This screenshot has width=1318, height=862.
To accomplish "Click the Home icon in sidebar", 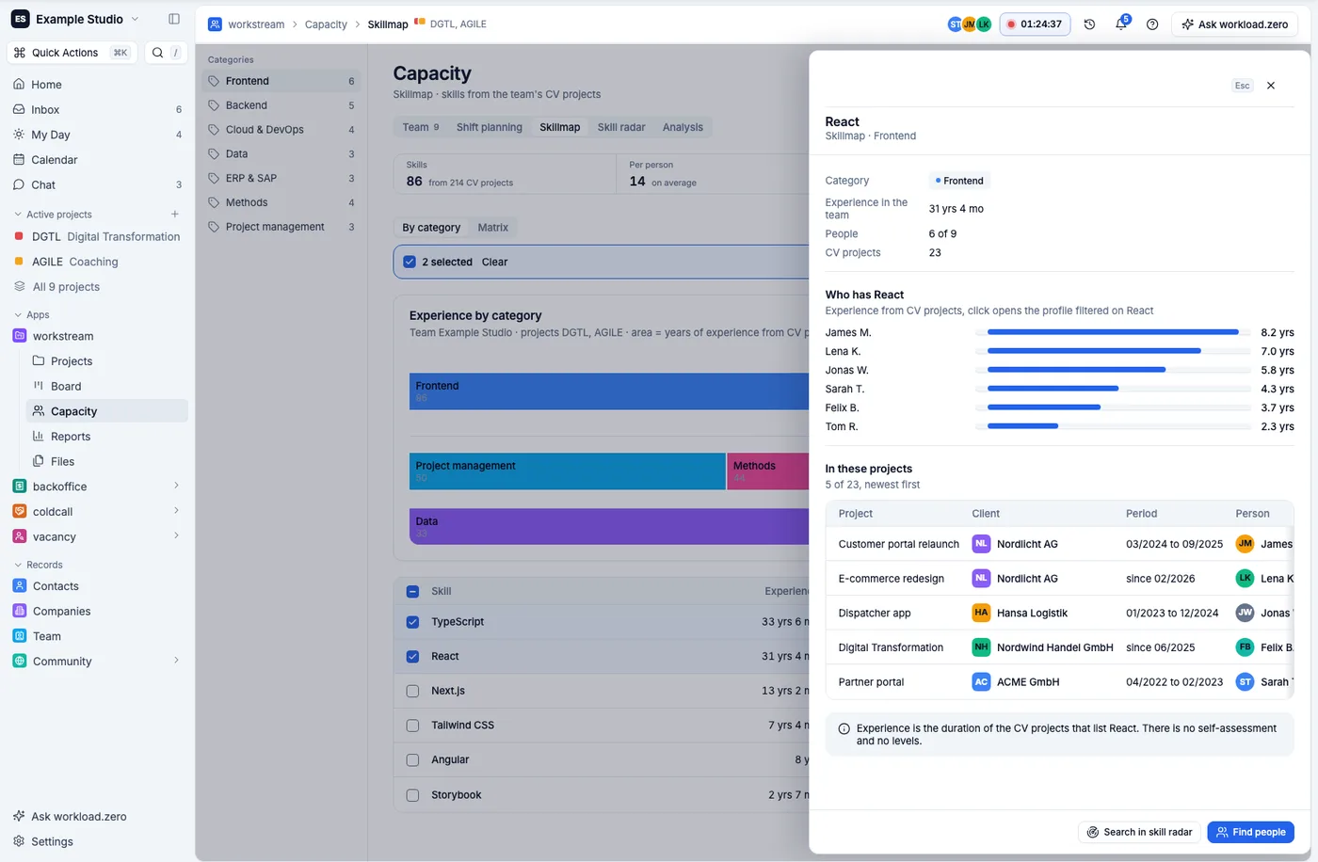I will 19,84.
